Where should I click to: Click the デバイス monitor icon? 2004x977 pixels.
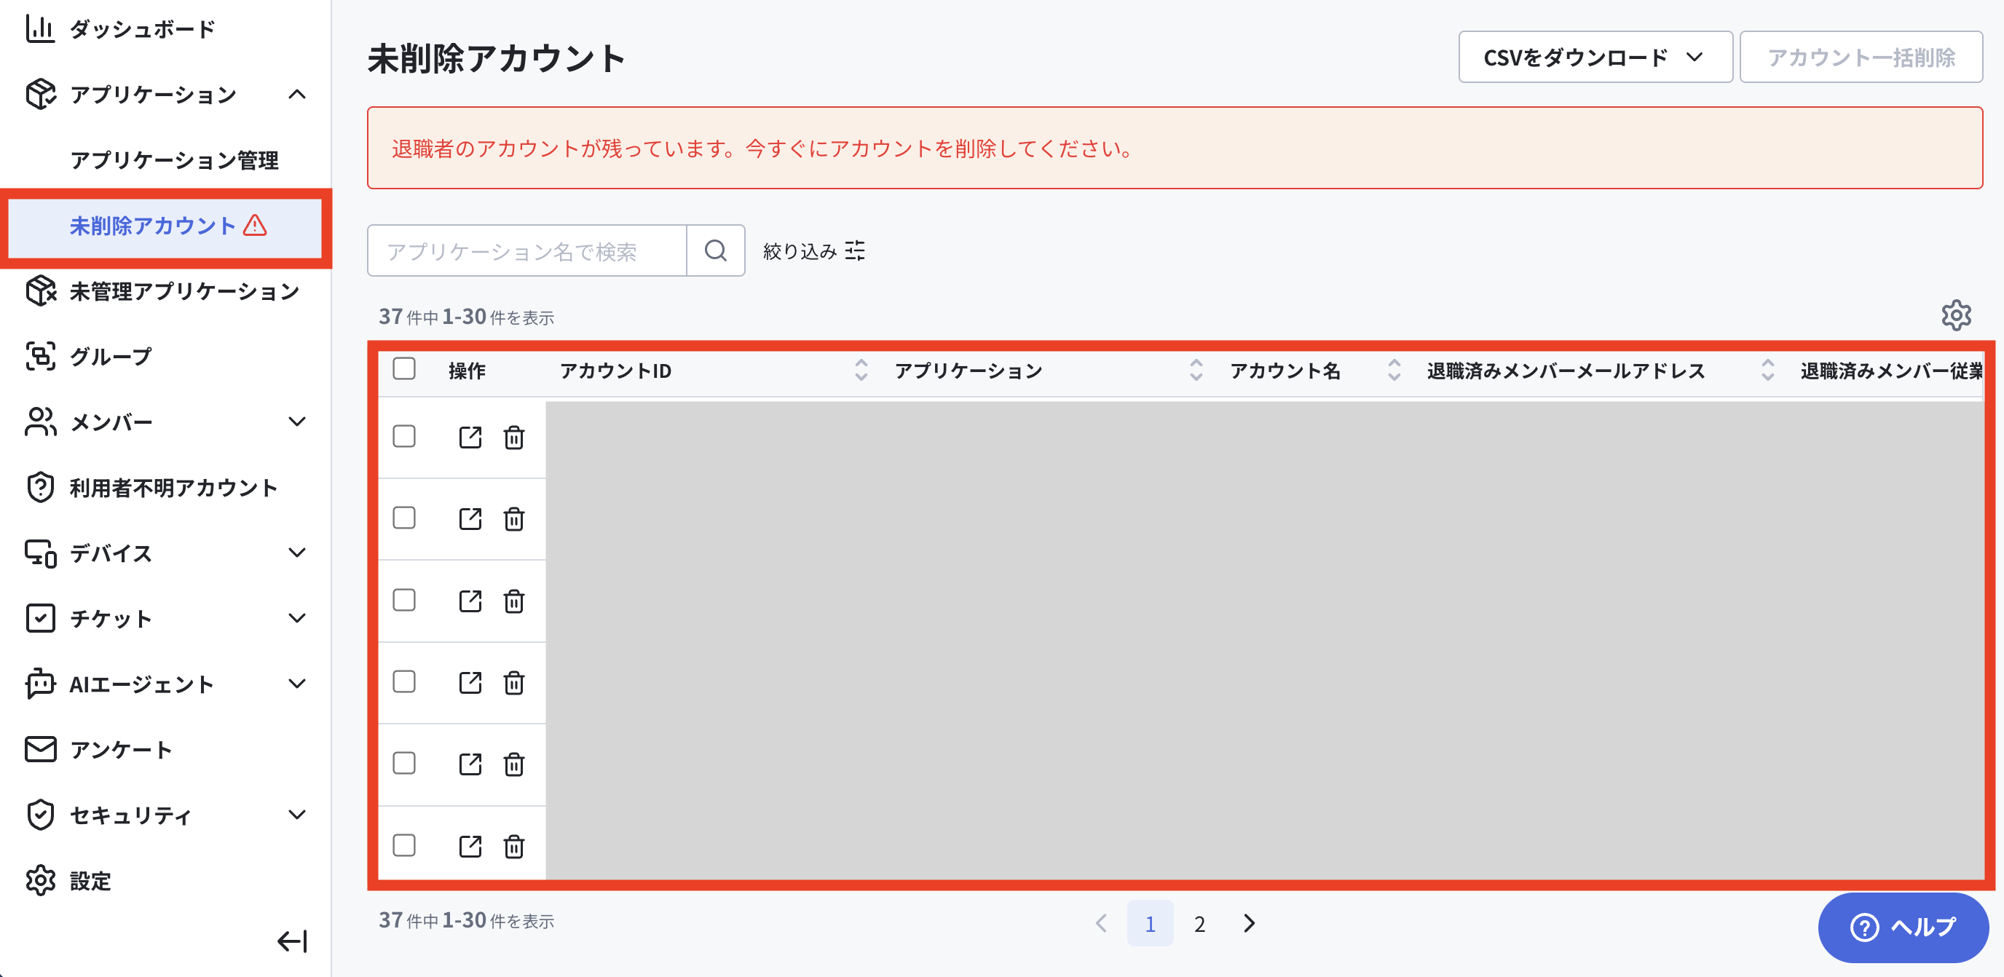[x=41, y=553]
